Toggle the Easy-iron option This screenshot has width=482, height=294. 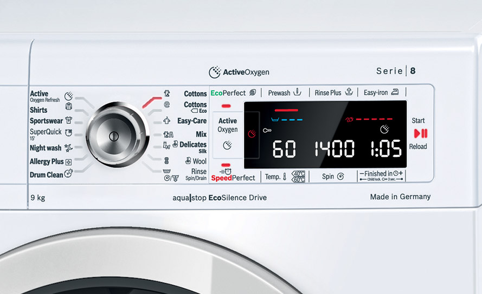[x=381, y=93]
